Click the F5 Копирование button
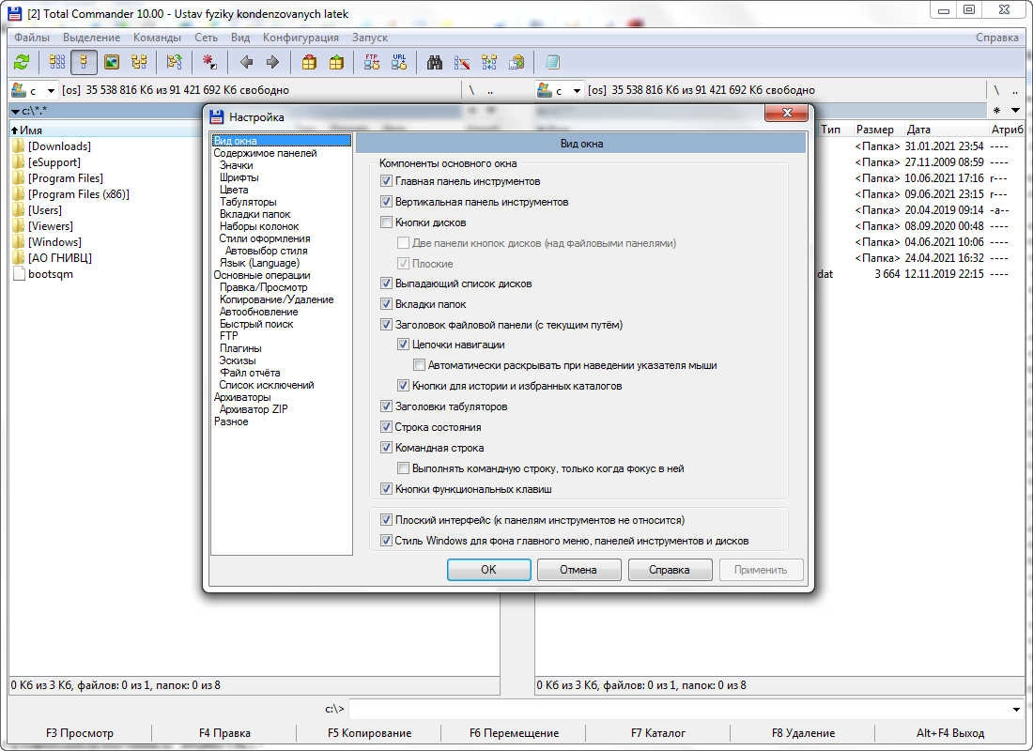 [x=369, y=732]
